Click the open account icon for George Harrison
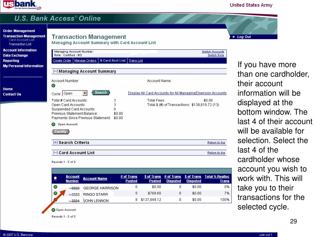Image resolution: width=316 pixels, height=237 pixels. pos(56,187)
